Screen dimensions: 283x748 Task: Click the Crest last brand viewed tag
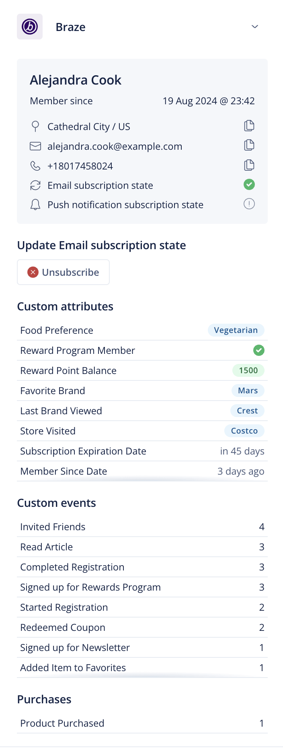tap(247, 411)
